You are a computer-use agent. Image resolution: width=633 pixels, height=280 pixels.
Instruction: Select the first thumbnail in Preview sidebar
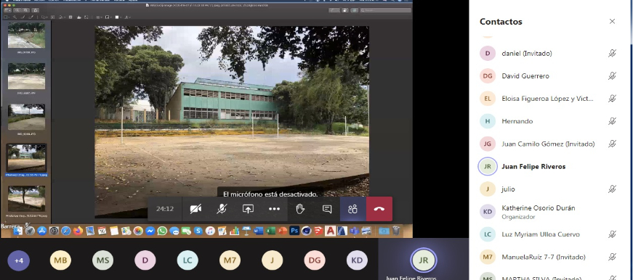[26, 36]
